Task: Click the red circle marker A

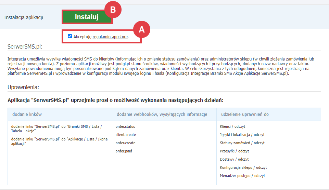Action: click(x=141, y=30)
